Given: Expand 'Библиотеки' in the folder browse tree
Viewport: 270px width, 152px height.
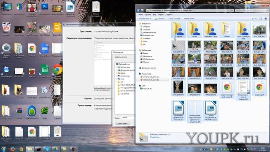Looking at the screenshot, I should tap(116, 67).
